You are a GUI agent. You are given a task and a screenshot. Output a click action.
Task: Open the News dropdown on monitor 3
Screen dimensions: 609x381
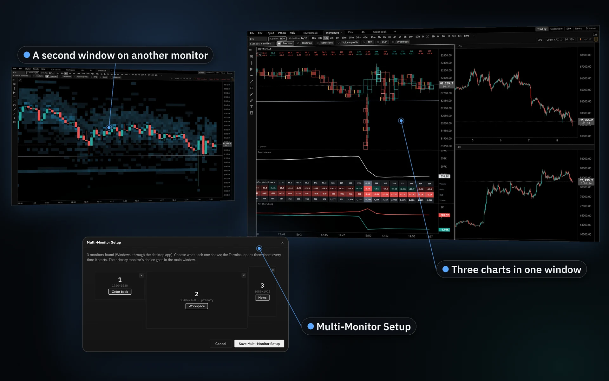coord(262,297)
